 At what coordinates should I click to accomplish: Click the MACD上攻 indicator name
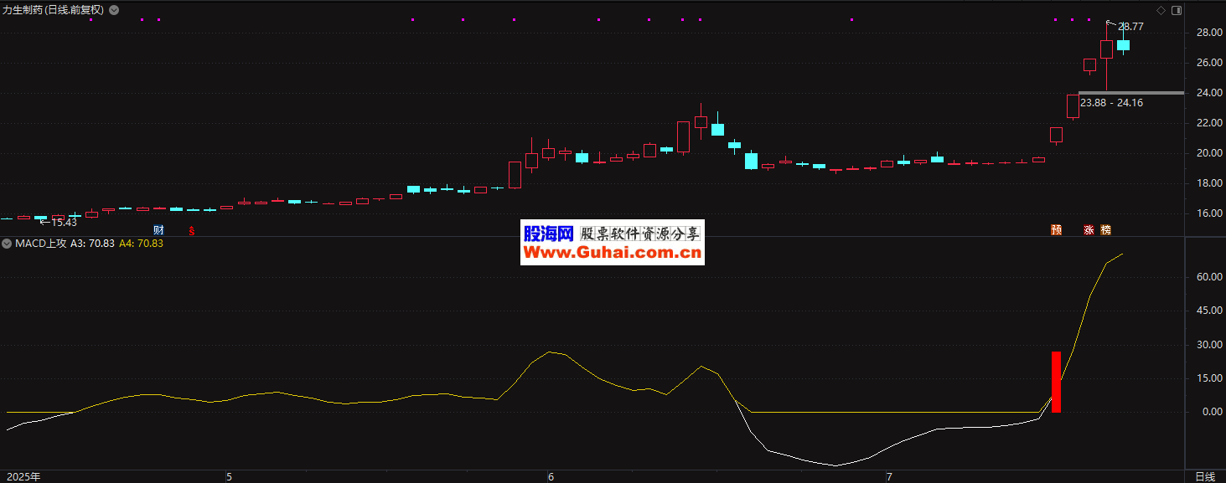click(40, 244)
